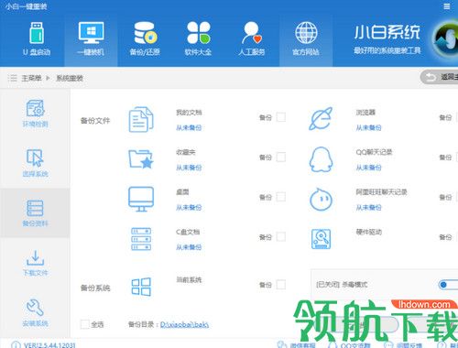Click the C盘文档 drive icon
This screenshot has width=458, height=348.
(x=141, y=239)
